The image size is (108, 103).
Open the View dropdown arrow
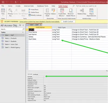pyautogui.click(x=3, y=16)
